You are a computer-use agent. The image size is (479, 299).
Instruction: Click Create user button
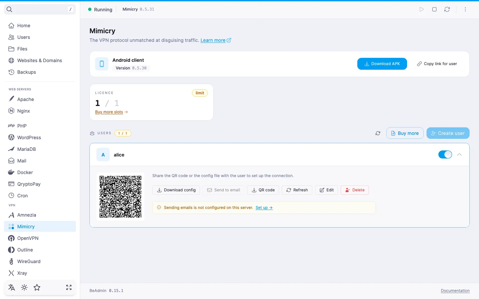448,133
